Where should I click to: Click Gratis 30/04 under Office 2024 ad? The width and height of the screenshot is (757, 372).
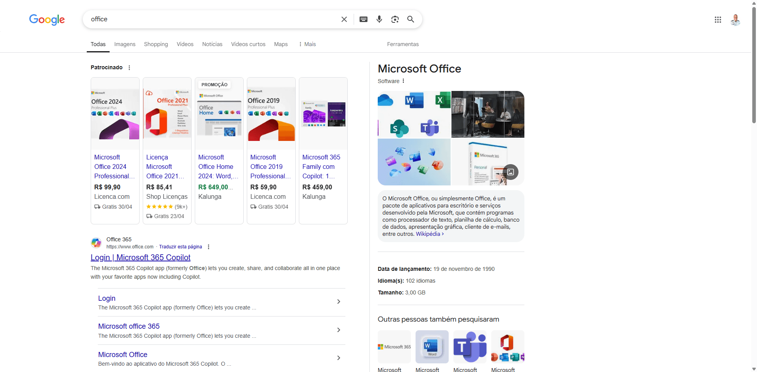click(x=113, y=207)
